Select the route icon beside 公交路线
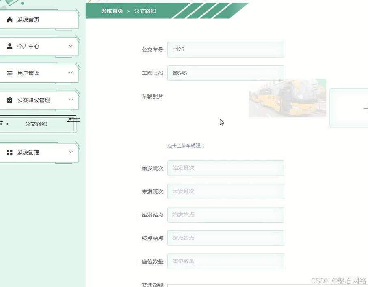Image resolution: width=368 pixels, height=287 pixels. (x=5, y=124)
